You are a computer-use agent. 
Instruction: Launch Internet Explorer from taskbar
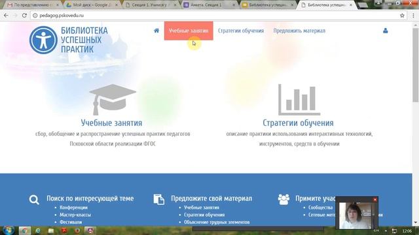point(38,230)
